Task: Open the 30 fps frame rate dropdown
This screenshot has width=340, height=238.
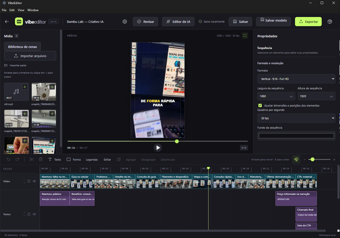Action: pyautogui.click(x=296, y=118)
